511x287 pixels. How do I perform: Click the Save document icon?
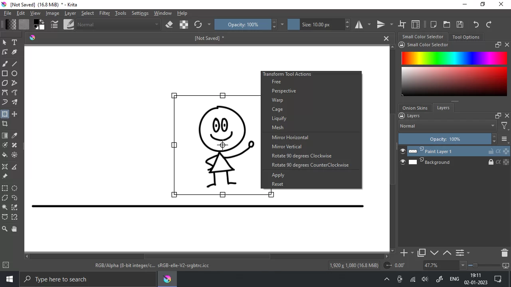pyautogui.click(x=460, y=24)
